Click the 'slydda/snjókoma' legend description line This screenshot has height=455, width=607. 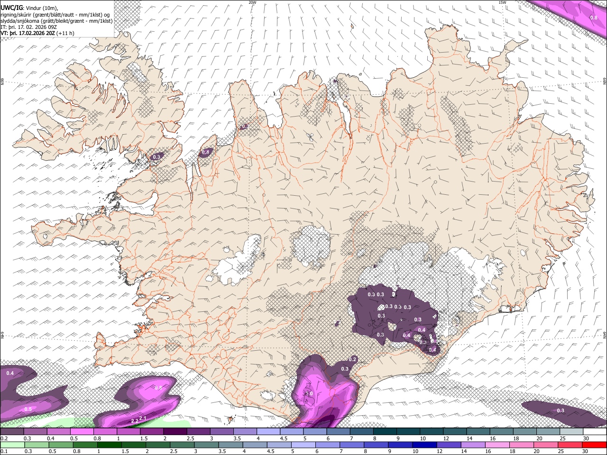(x=56, y=21)
